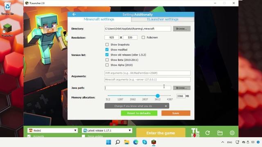Click the slider mark labeled 512

[x=108, y=99]
